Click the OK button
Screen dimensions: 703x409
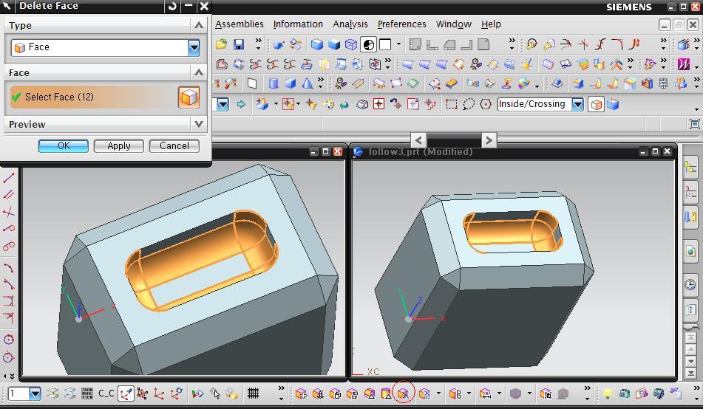click(x=64, y=145)
